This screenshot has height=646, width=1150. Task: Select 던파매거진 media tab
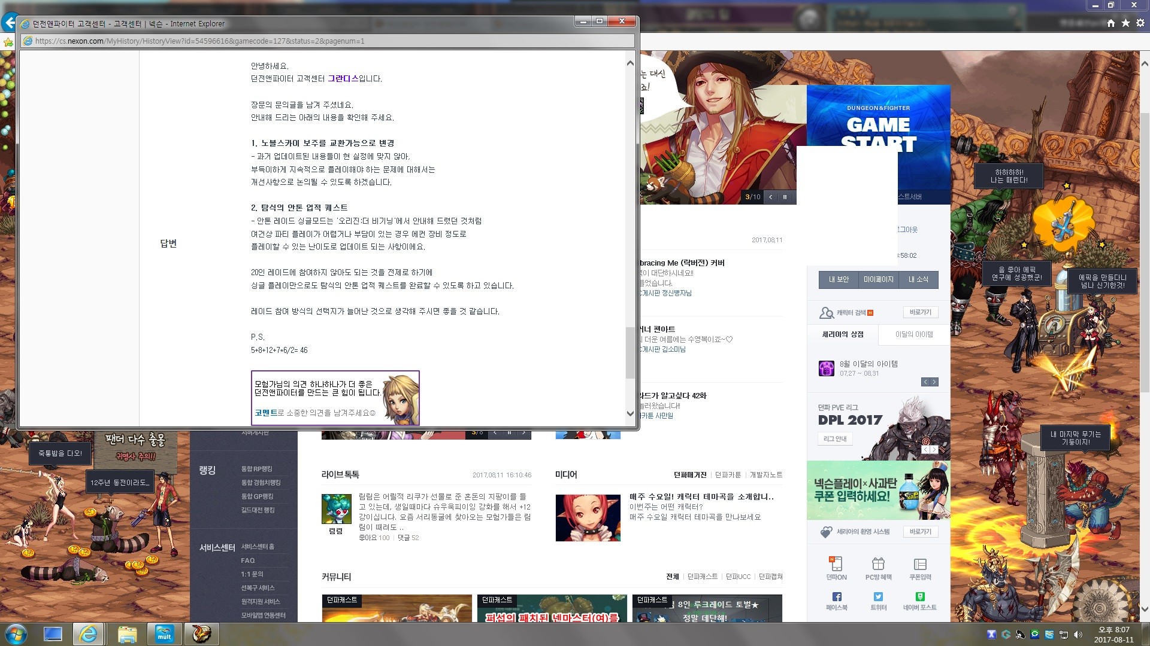pyautogui.click(x=690, y=475)
